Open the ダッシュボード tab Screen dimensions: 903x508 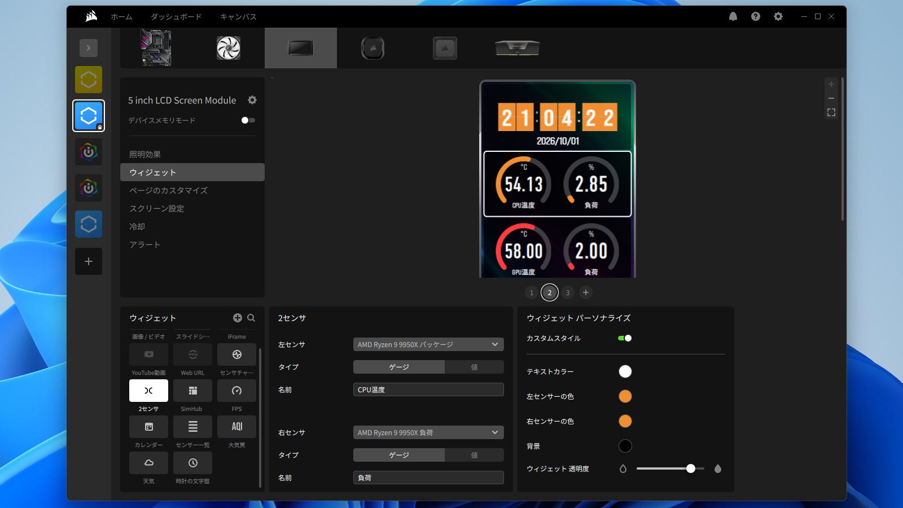(x=176, y=17)
